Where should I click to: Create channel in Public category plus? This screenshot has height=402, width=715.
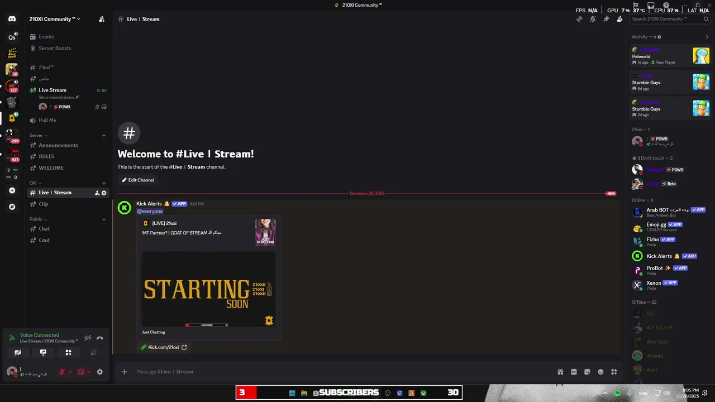(104, 219)
